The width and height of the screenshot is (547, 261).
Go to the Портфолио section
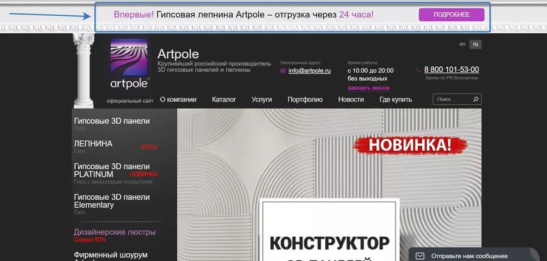(305, 100)
